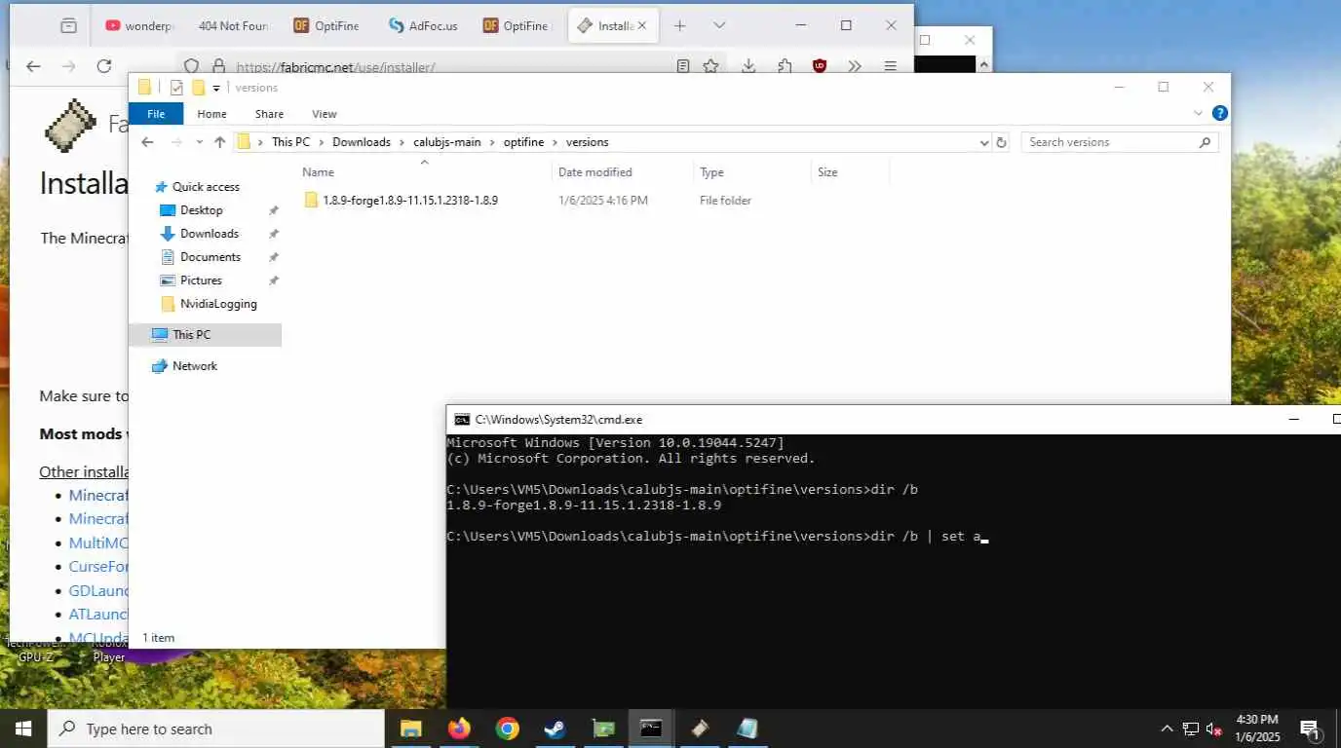Expand the Explorer ribbon chevron
1341x748 pixels.
coord(1199,114)
